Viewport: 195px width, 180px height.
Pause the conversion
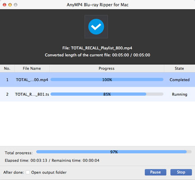[x=155, y=172]
